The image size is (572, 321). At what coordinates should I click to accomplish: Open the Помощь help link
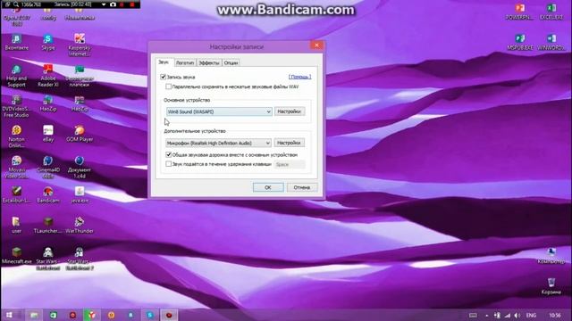pos(300,77)
